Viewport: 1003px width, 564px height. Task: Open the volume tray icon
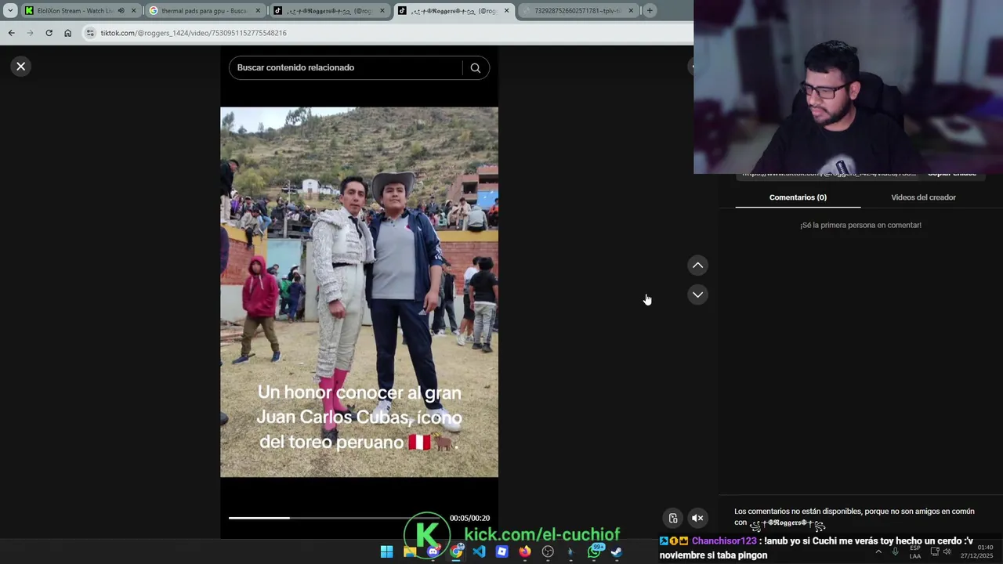pyautogui.click(x=947, y=551)
